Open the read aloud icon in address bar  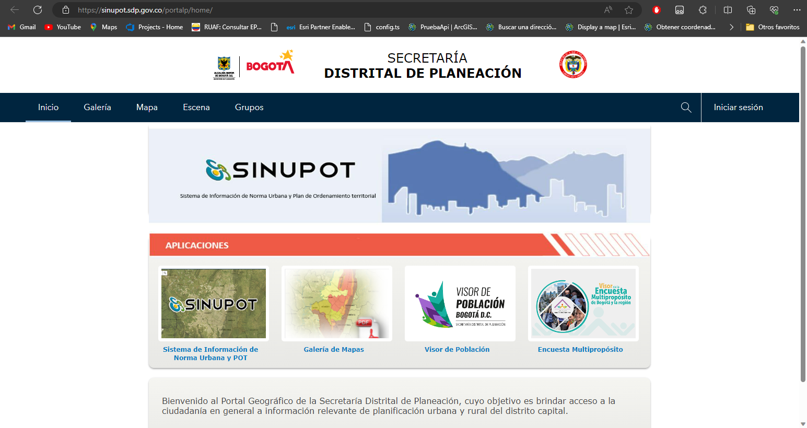pyautogui.click(x=608, y=10)
